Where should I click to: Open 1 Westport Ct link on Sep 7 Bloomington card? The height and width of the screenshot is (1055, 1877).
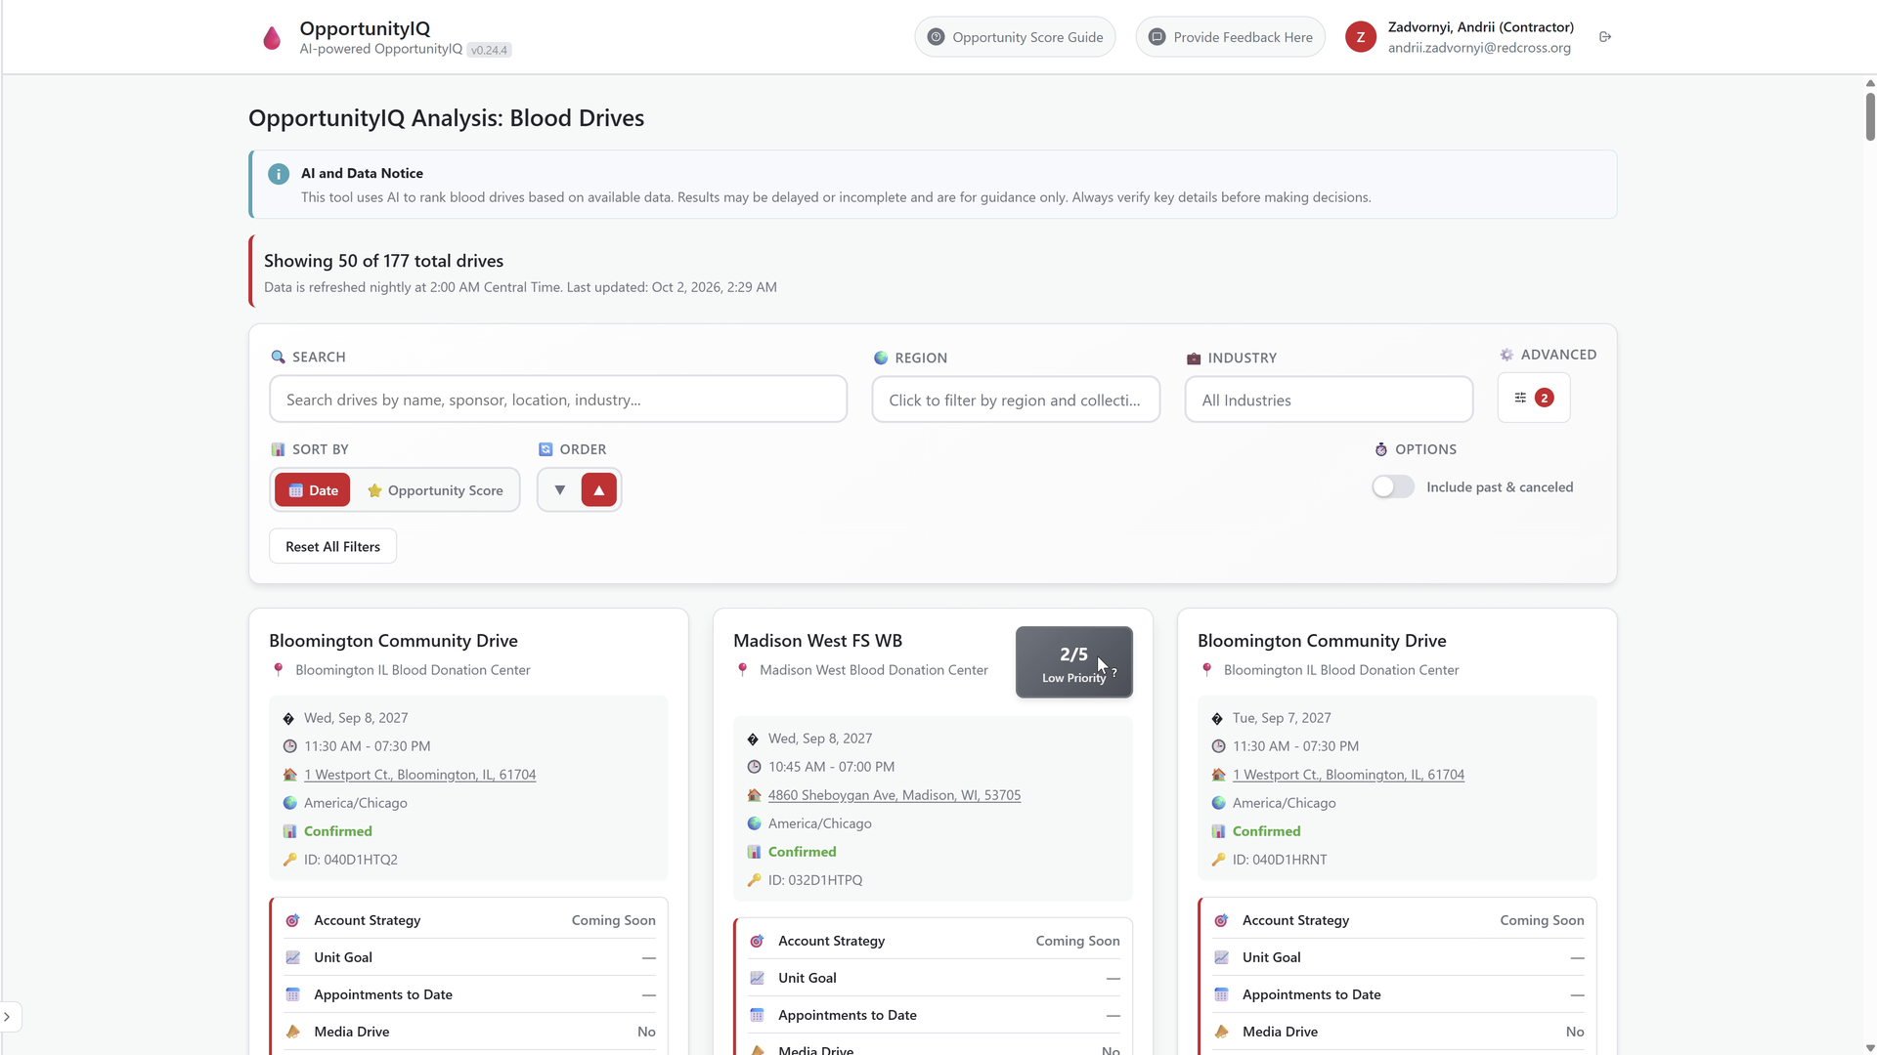coord(1348,775)
